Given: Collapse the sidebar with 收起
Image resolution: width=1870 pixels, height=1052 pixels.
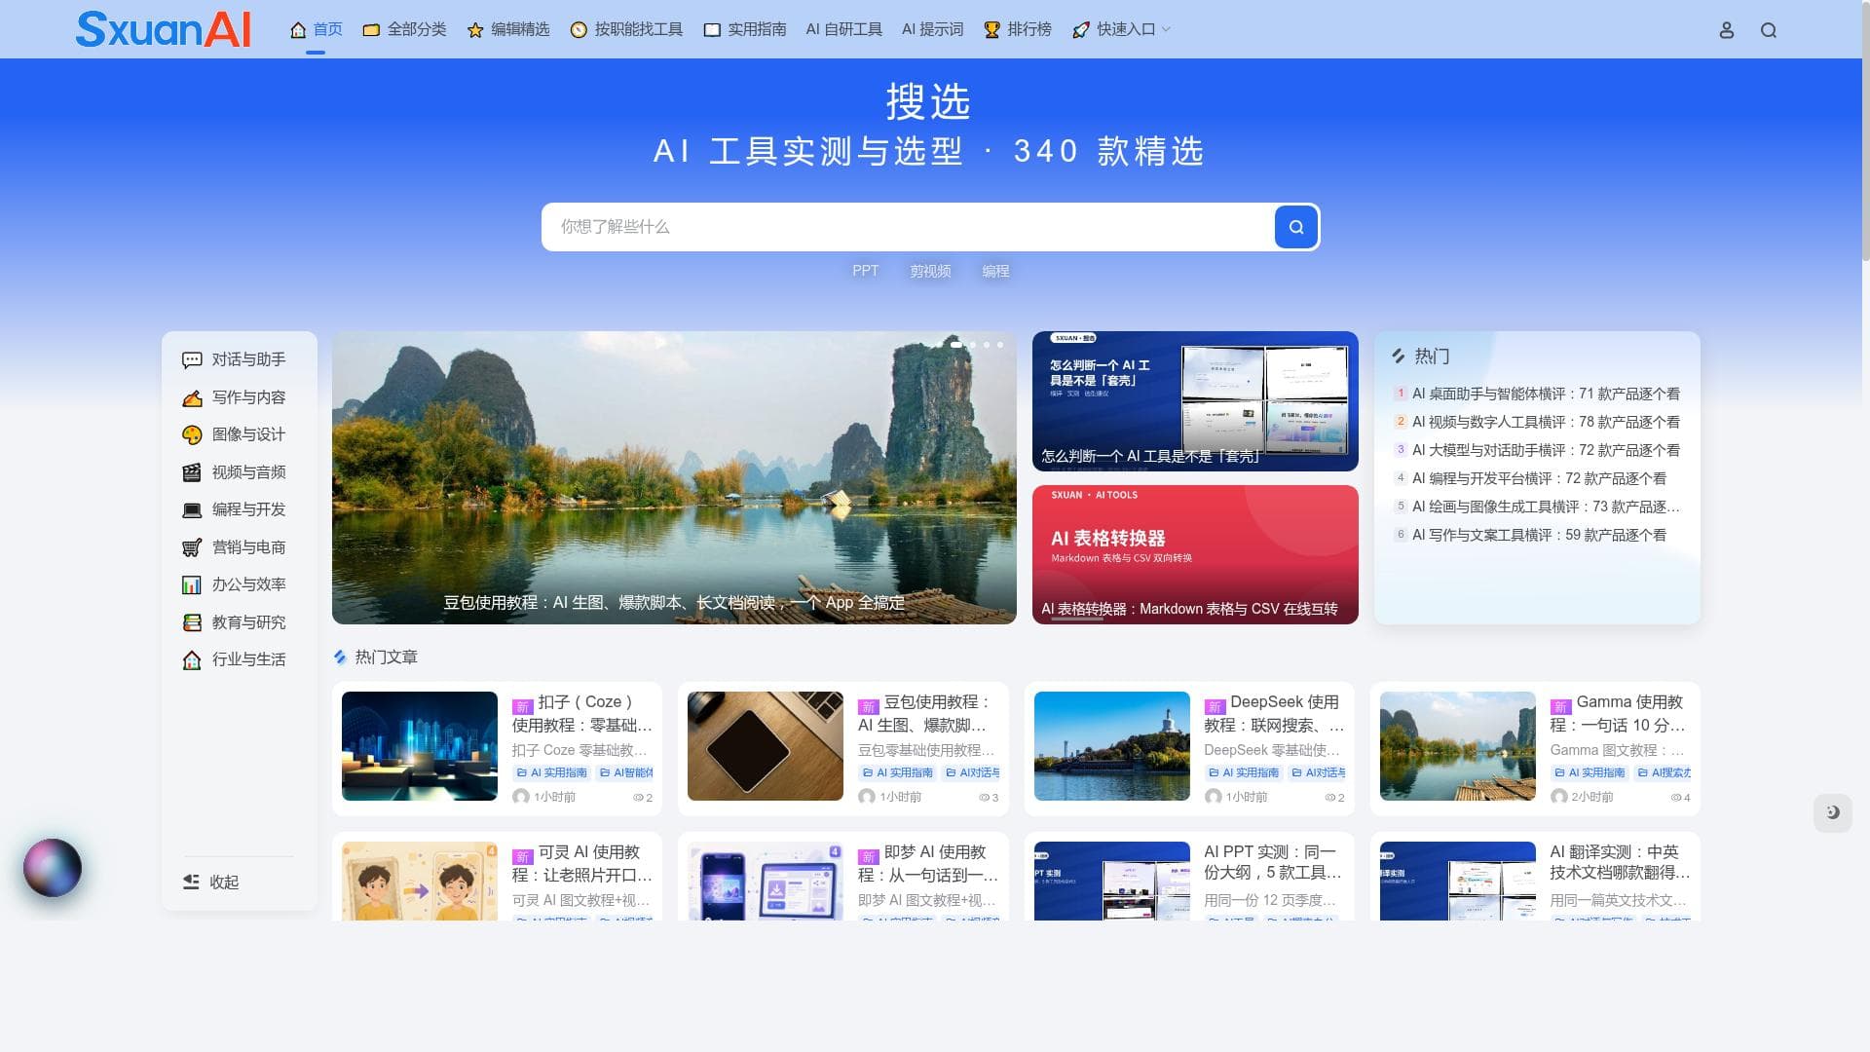Looking at the screenshot, I should (x=211, y=882).
